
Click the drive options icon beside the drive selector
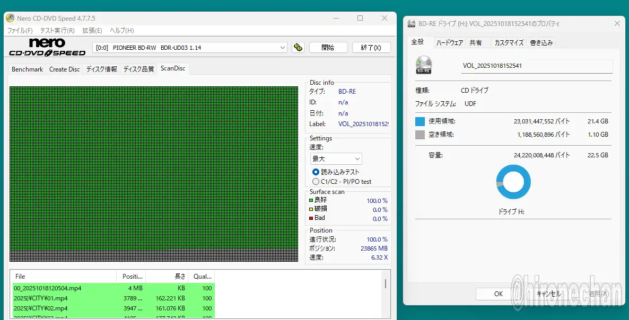[298, 47]
